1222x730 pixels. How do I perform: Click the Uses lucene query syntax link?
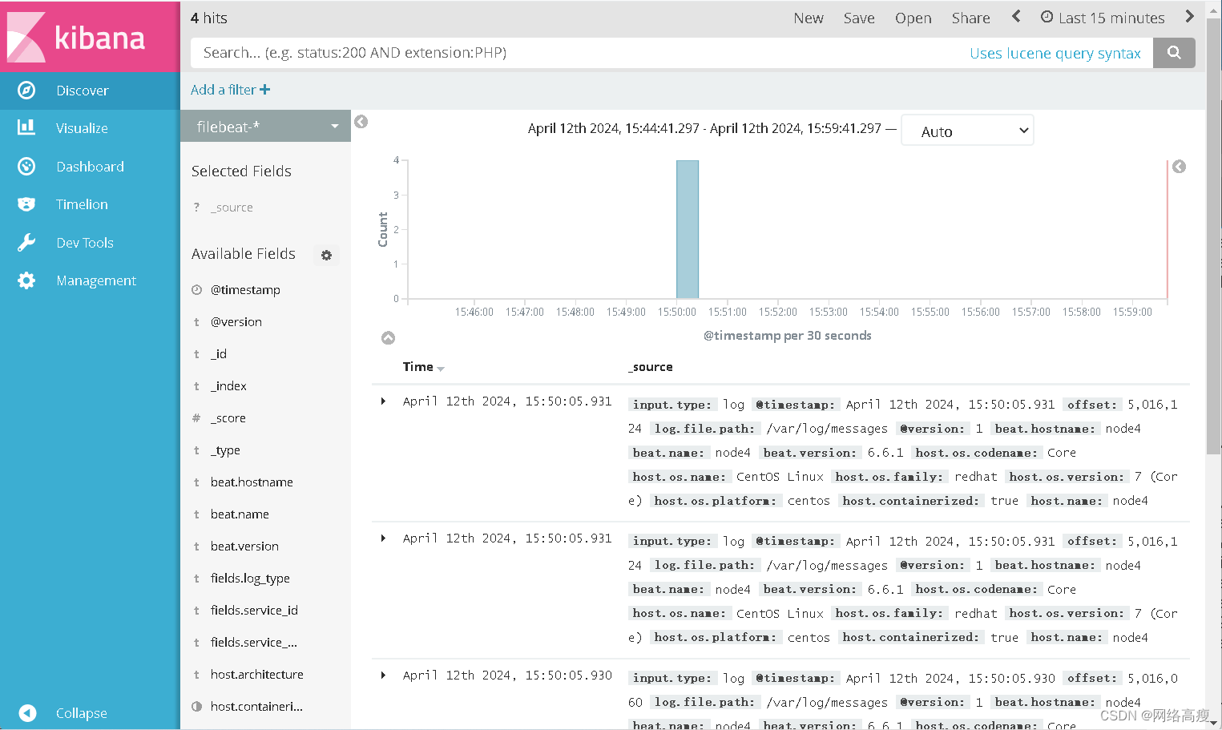coord(1055,53)
